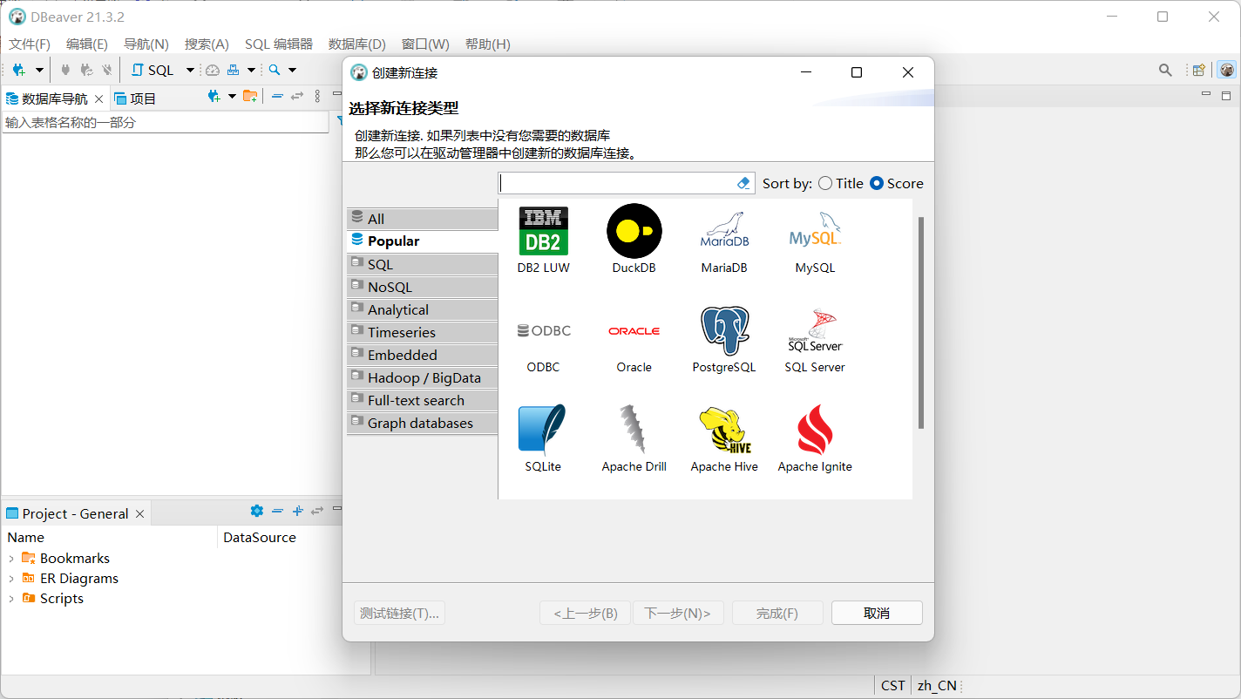The image size is (1241, 699).
Task: Select the DB2 LUW database icon
Action: pos(543,231)
